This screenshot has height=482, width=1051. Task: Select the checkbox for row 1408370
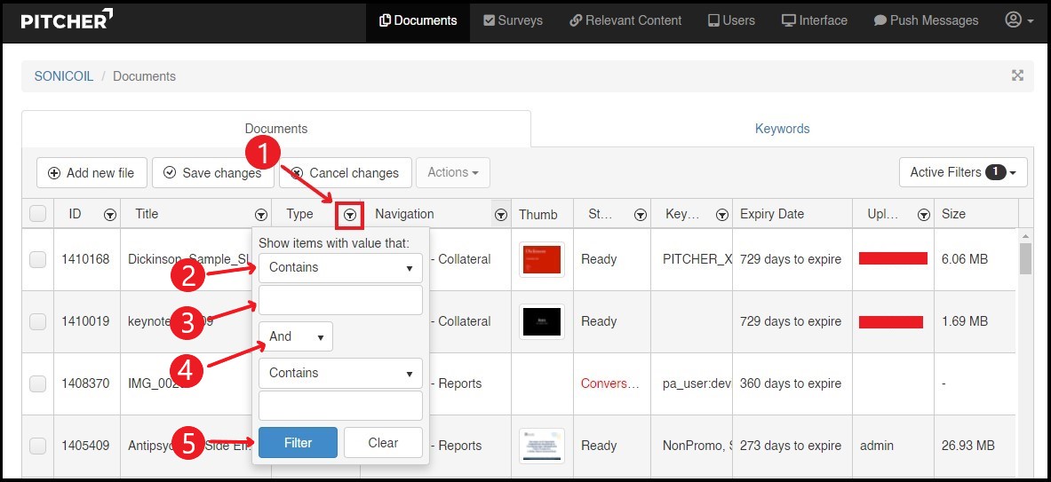(x=37, y=383)
